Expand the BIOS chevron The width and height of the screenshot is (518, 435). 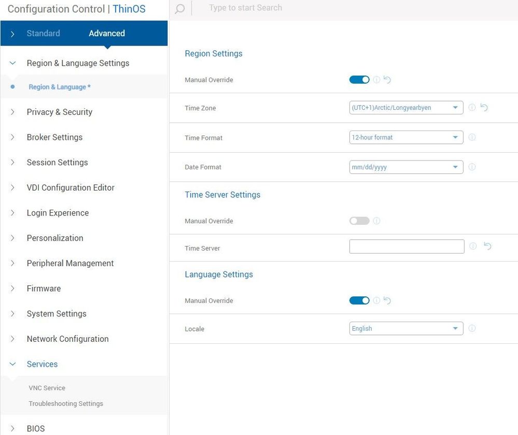pyautogui.click(x=12, y=428)
